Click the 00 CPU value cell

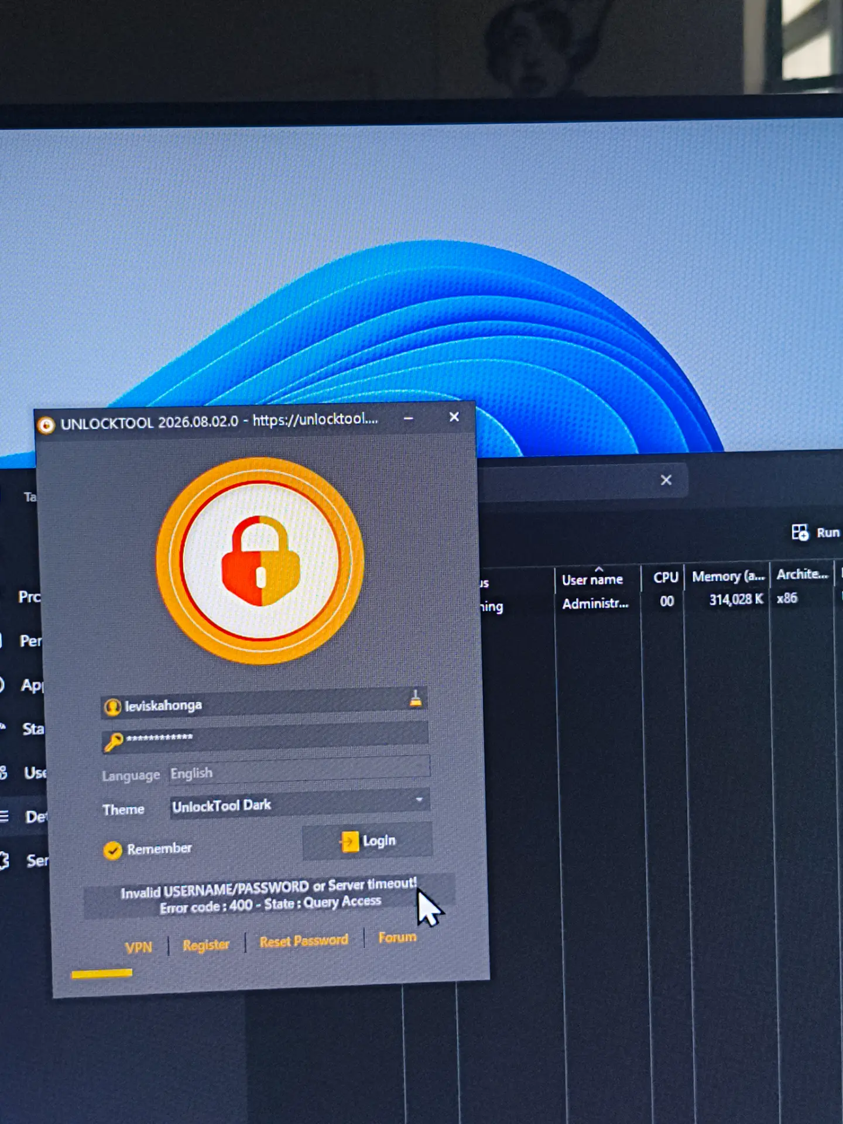click(667, 601)
